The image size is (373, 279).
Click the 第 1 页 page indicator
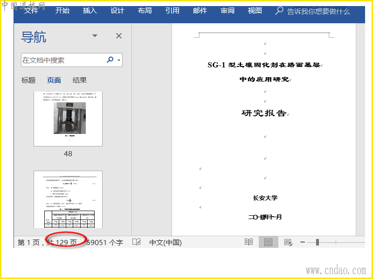point(28,242)
